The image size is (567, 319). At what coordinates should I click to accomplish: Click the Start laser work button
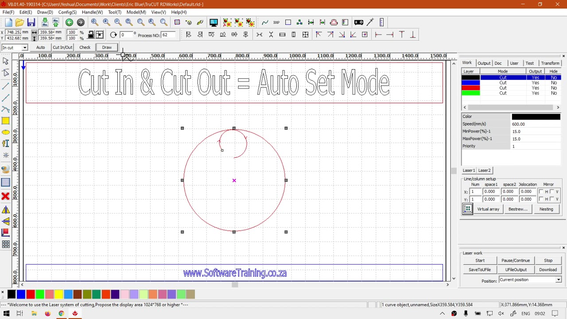click(480, 261)
